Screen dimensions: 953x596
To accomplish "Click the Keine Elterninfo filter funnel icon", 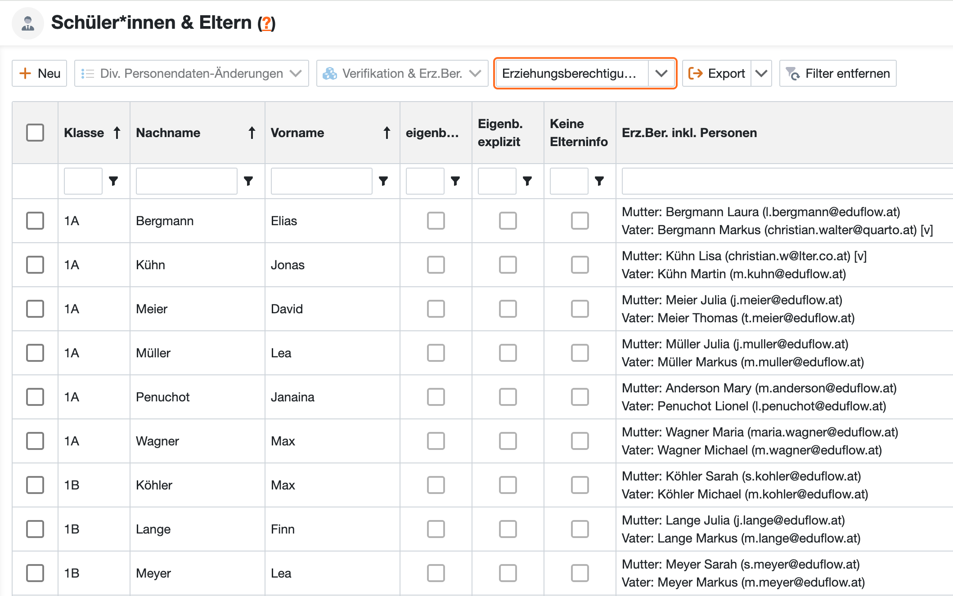I will point(599,181).
